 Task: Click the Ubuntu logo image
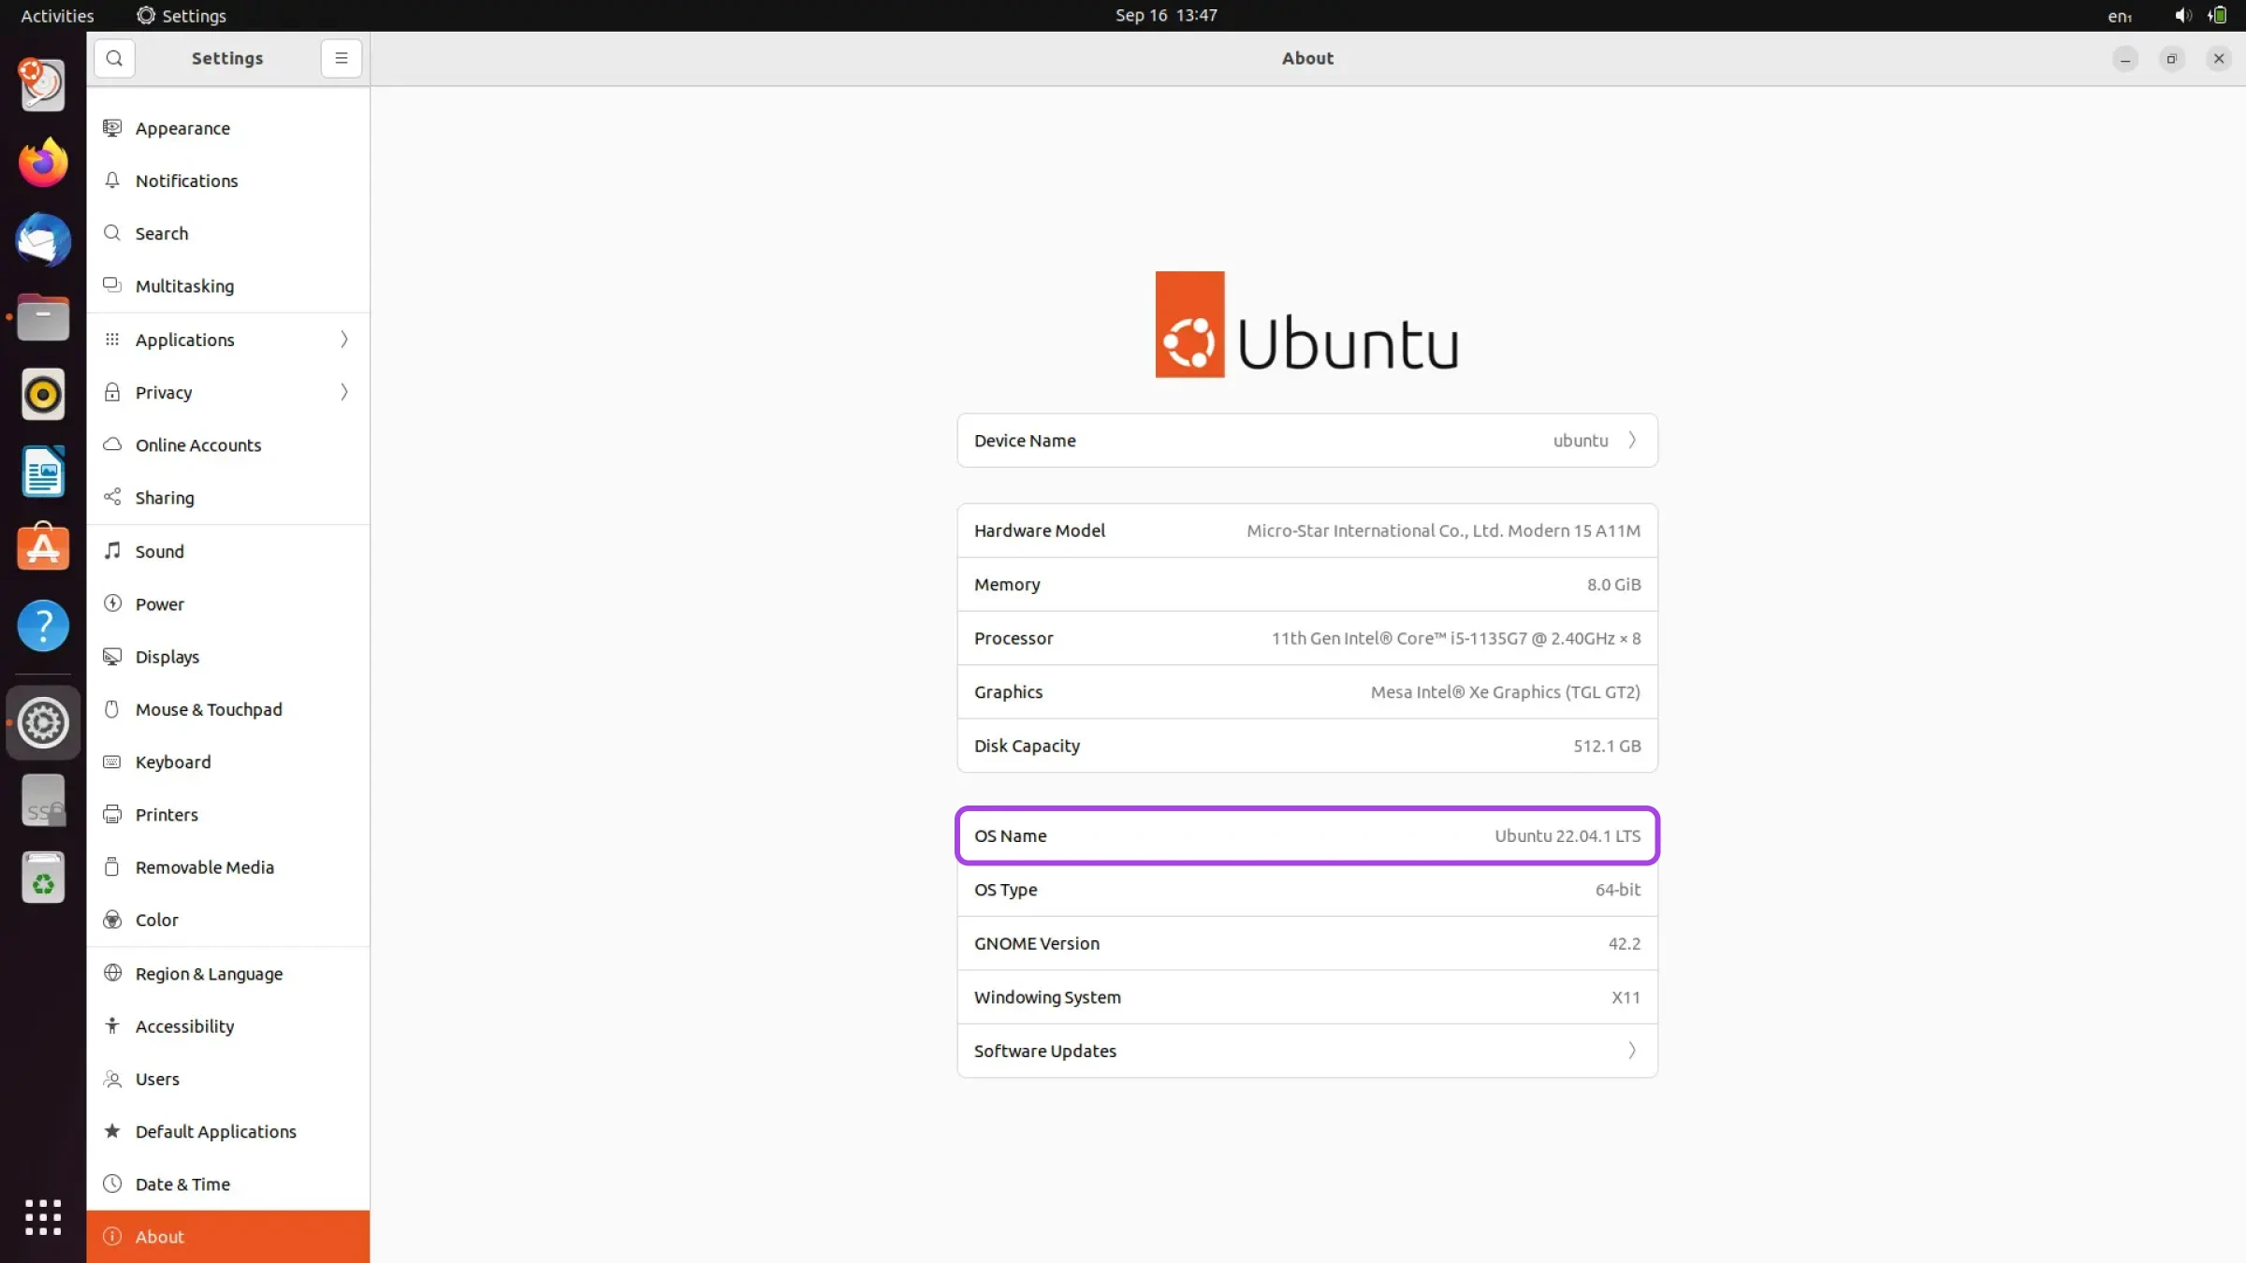click(x=1306, y=325)
